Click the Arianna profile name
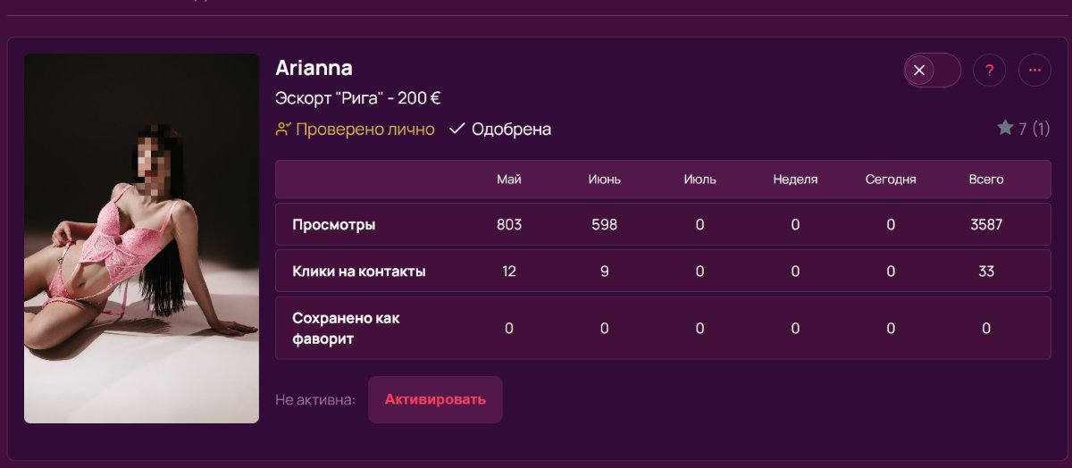The height and width of the screenshot is (468, 1072). point(314,68)
